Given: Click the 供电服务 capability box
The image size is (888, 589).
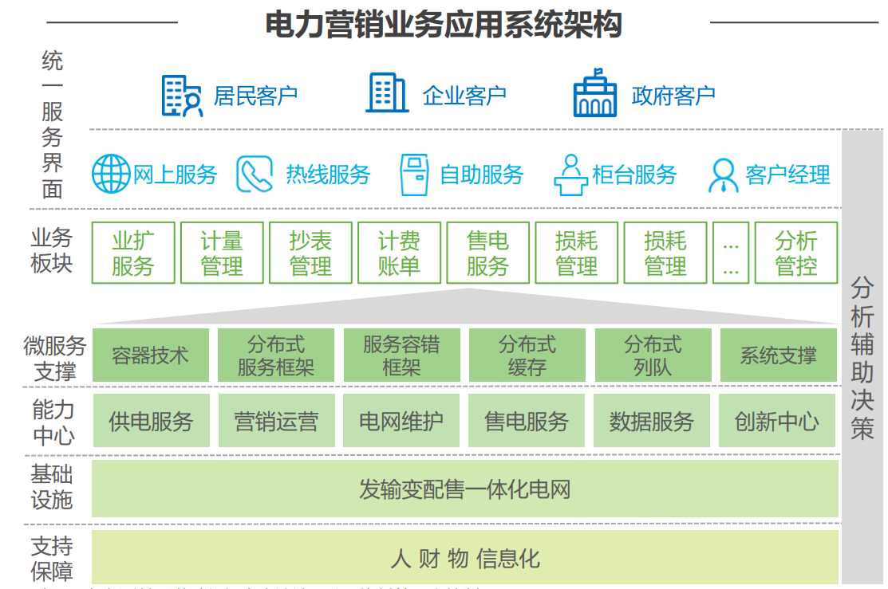Looking at the screenshot, I should point(152,421).
